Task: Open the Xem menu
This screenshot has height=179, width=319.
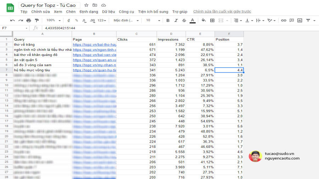Action: (58, 12)
